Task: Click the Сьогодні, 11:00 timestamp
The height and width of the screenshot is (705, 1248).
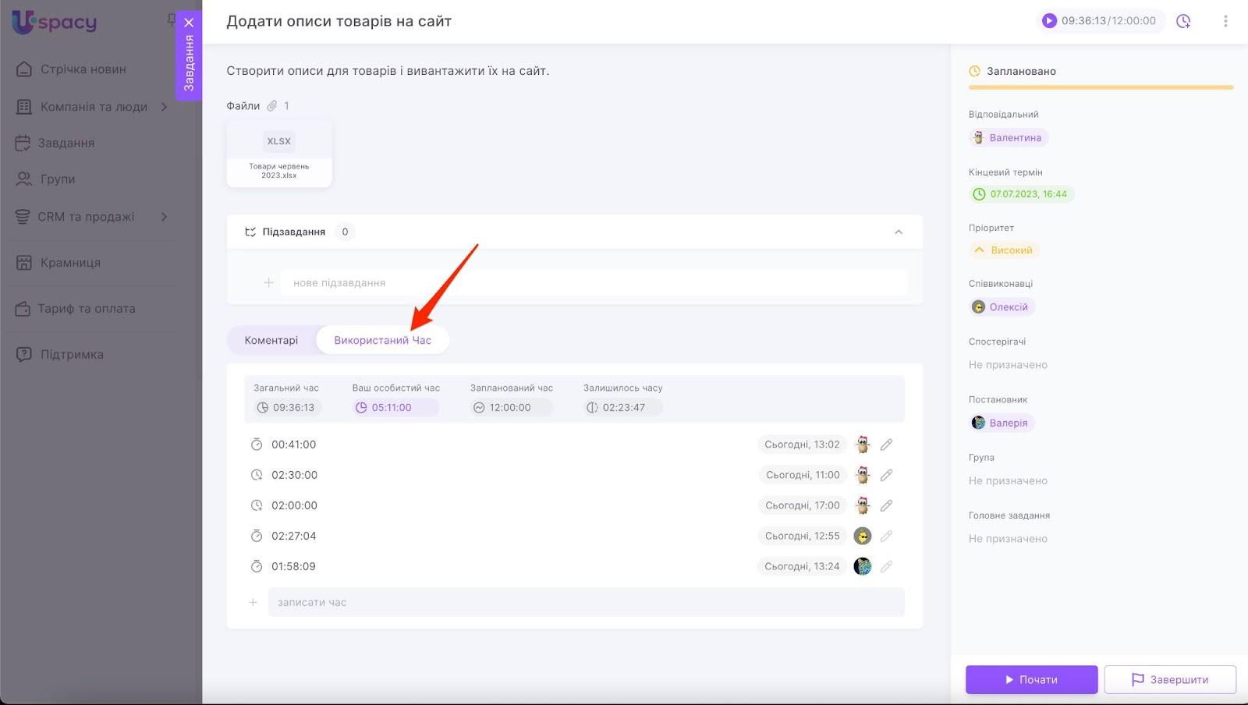Action: pyautogui.click(x=803, y=476)
